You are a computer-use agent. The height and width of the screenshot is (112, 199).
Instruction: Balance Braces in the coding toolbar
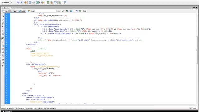click(3, 34)
